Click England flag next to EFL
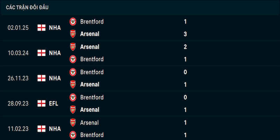280x140 pixels. point(41,103)
